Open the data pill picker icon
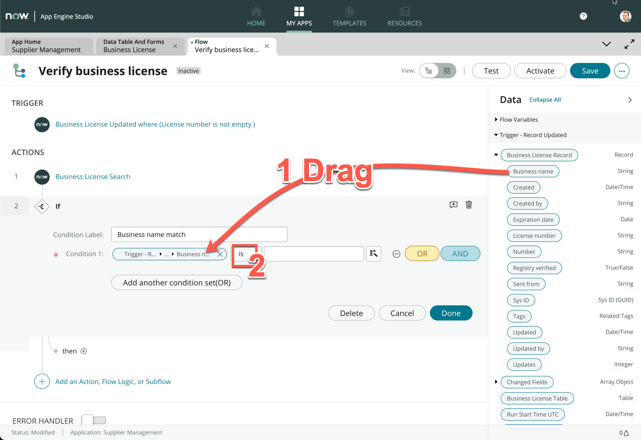This screenshot has width=641, height=440. [x=373, y=254]
